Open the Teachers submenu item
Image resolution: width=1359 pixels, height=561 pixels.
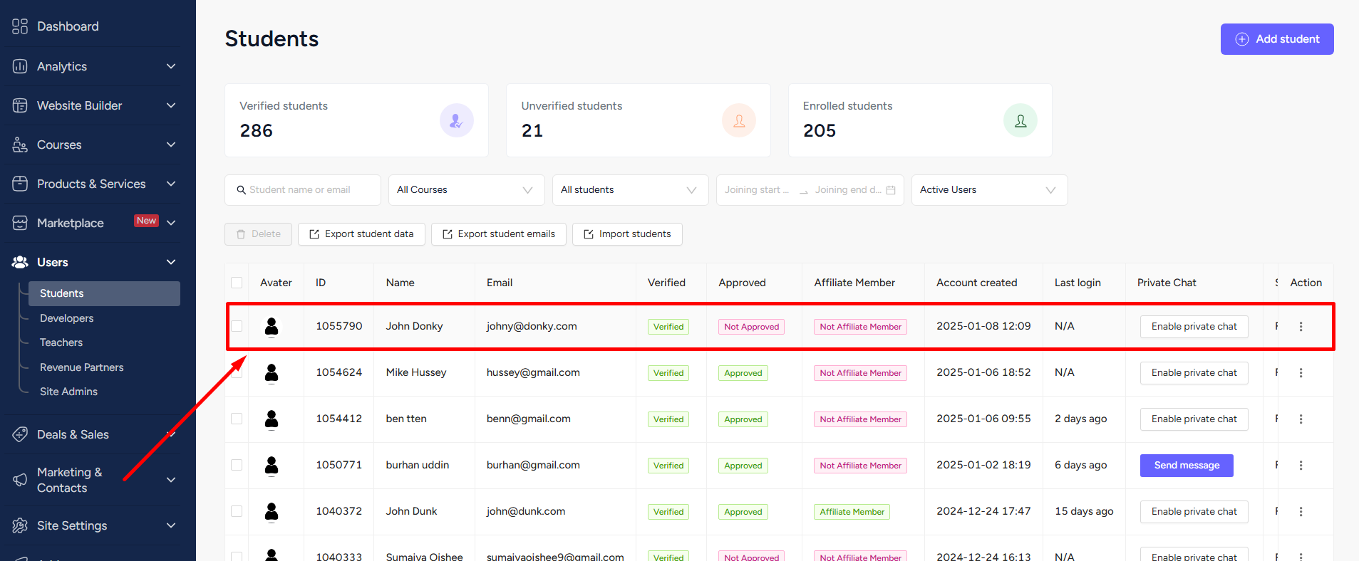(61, 342)
